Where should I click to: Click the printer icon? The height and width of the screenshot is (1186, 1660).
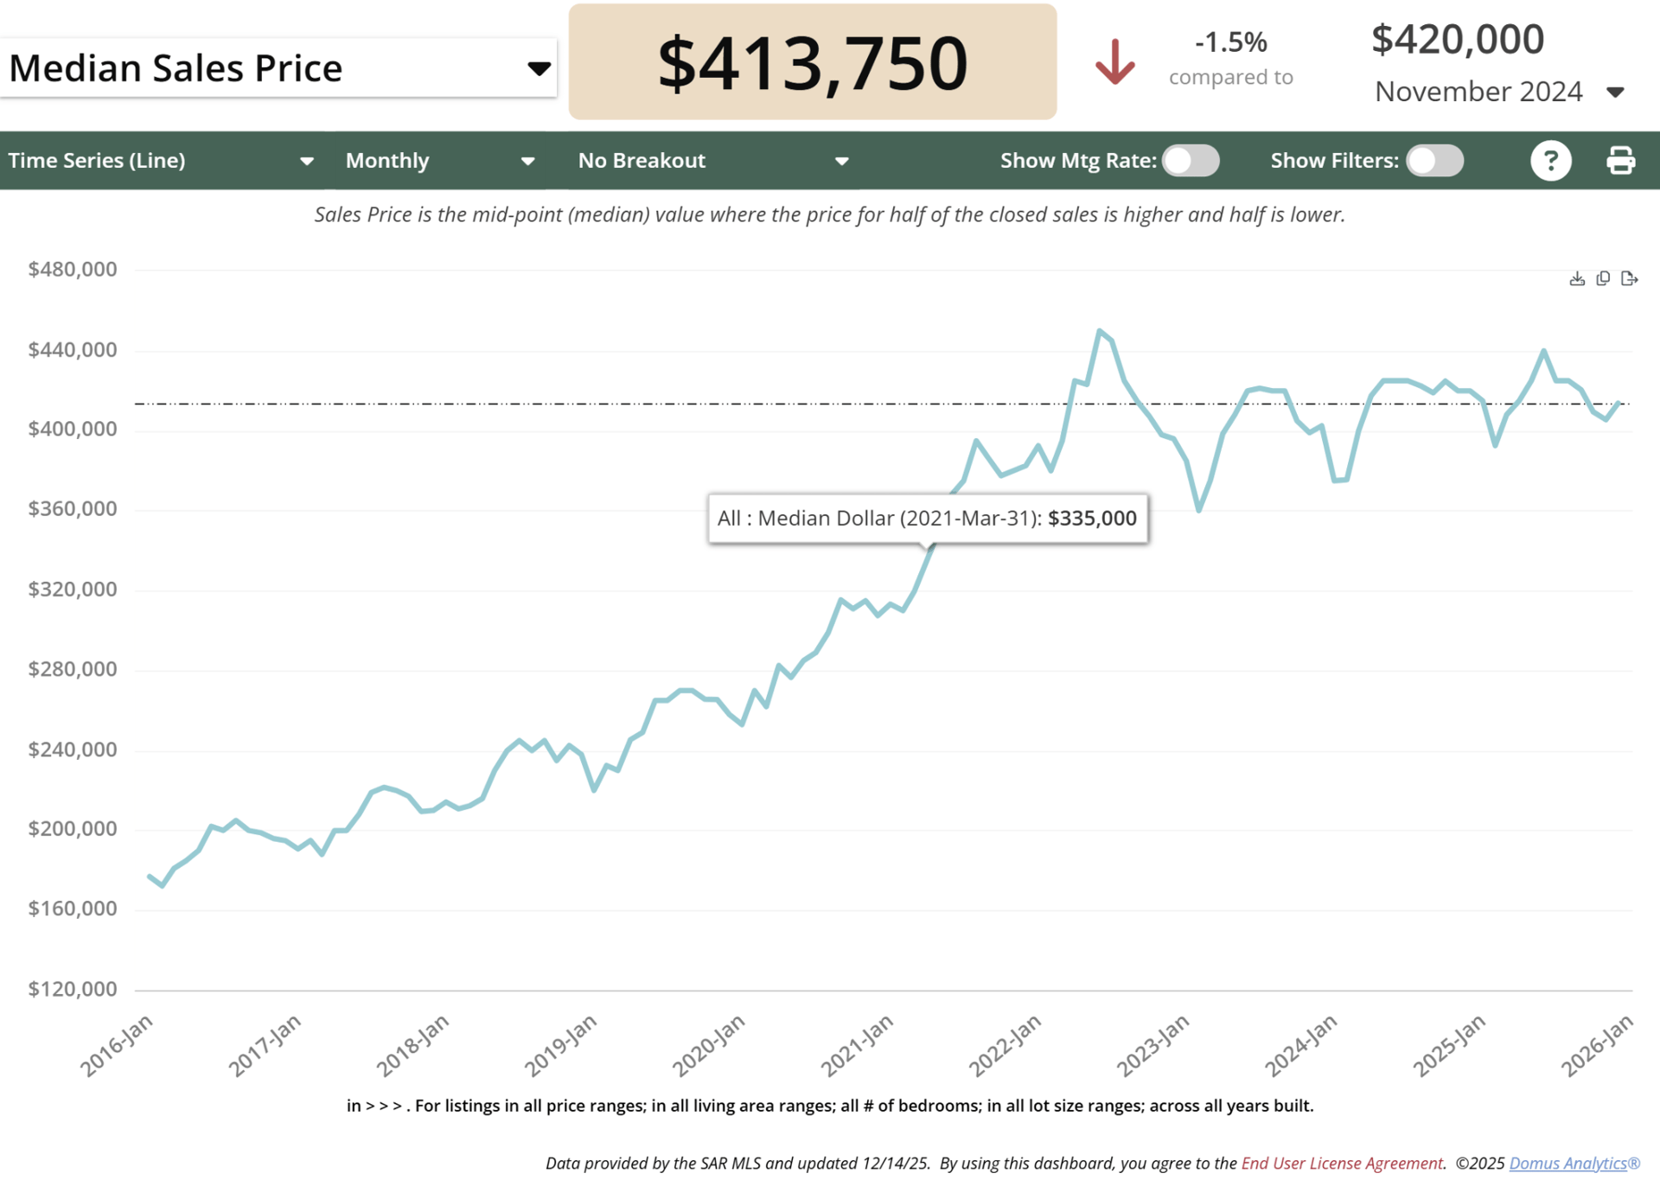tap(1620, 161)
